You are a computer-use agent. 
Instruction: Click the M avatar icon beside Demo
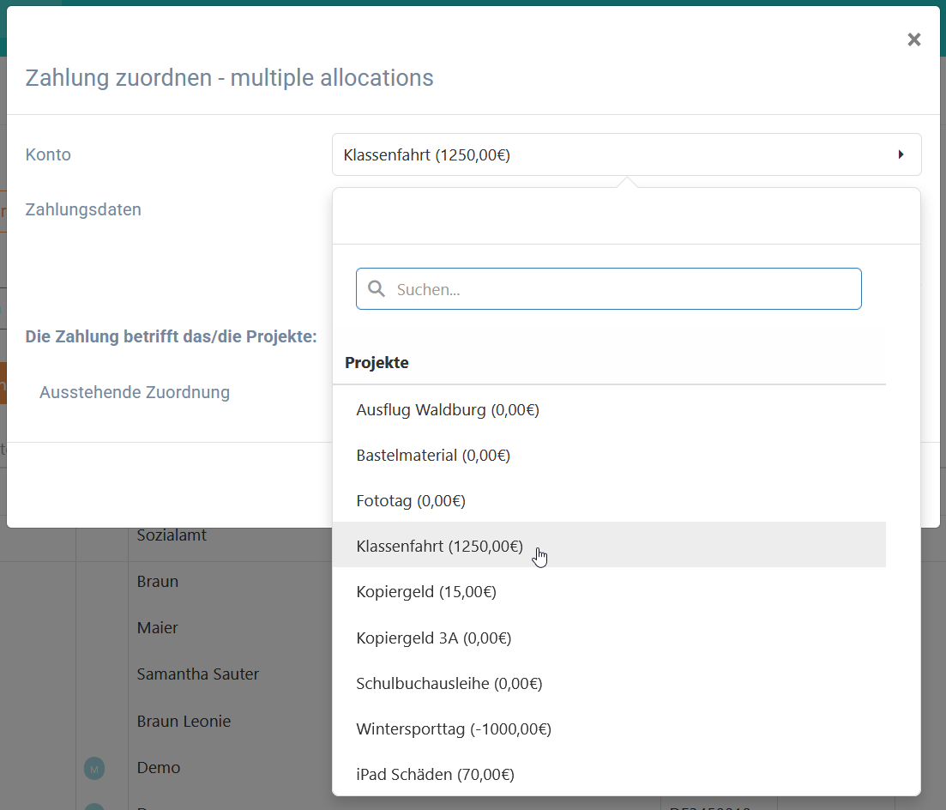tap(94, 769)
